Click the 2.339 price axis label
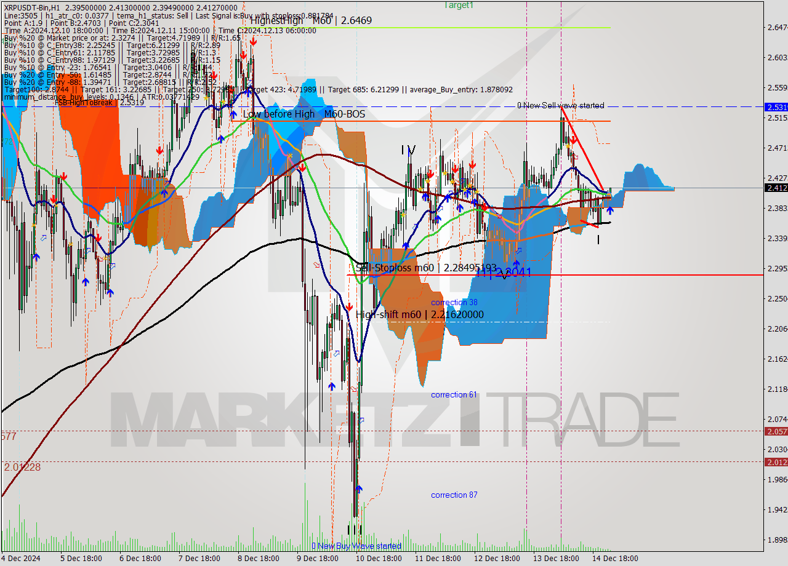 (776, 239)
